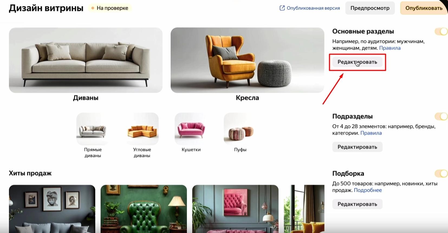
Task: Edit Основные разделы via the Редактировать button
Action: pos(357,62)
